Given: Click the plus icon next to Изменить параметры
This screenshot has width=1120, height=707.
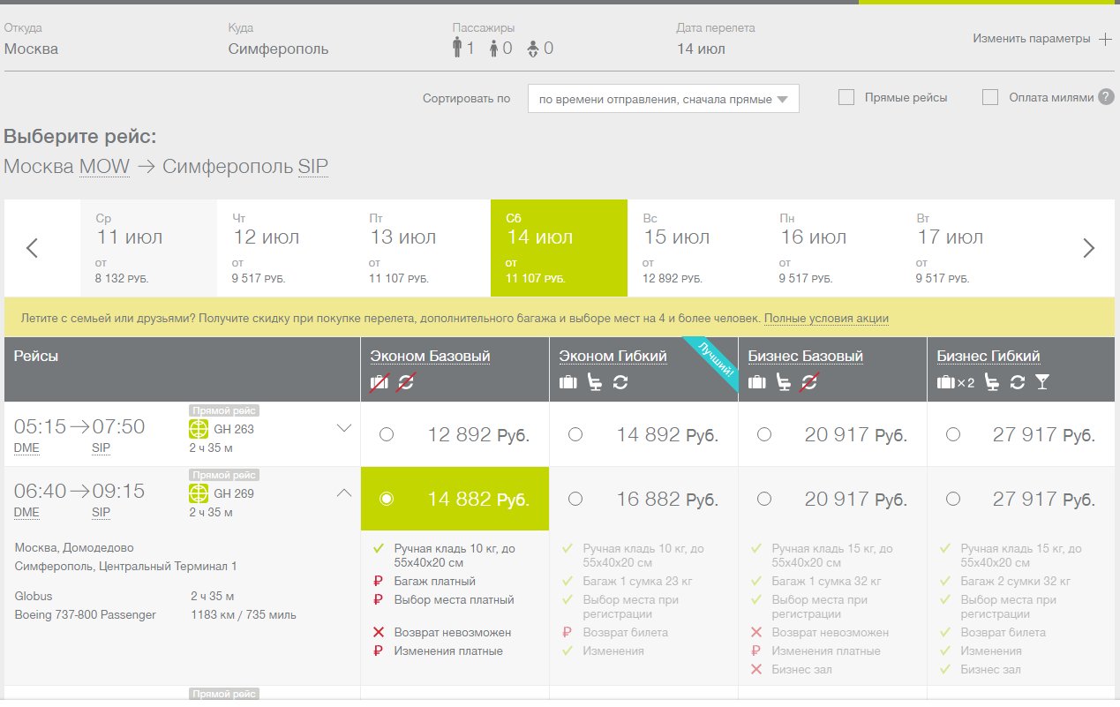Looking at the screenshot, I should click(1105, 39).
